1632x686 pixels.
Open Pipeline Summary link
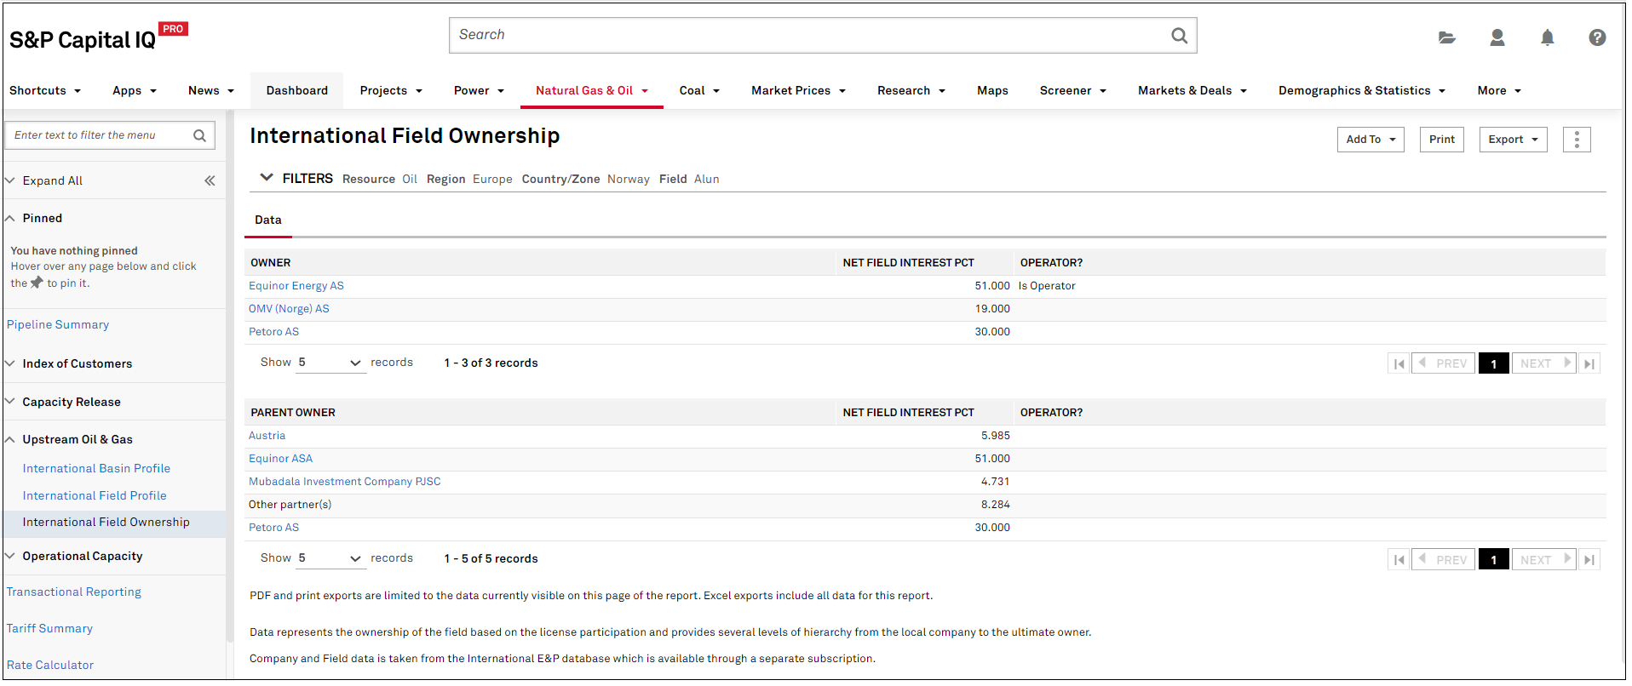pos(58,325)
